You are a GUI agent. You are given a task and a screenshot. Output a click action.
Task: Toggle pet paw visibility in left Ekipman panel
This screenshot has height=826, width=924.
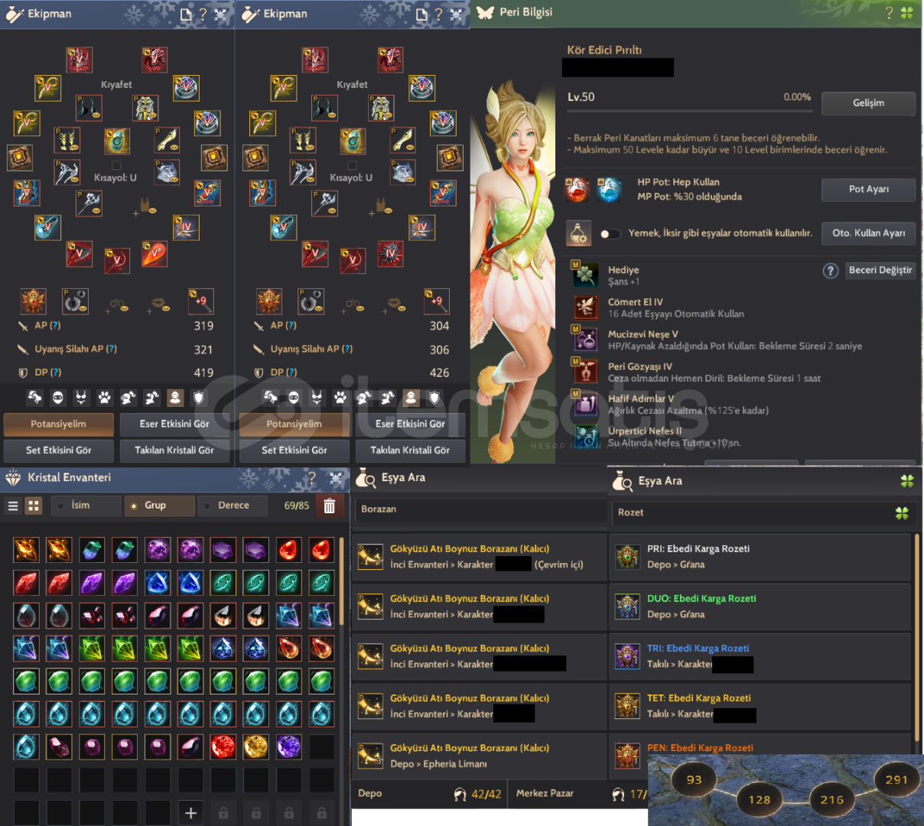(105, 397)
